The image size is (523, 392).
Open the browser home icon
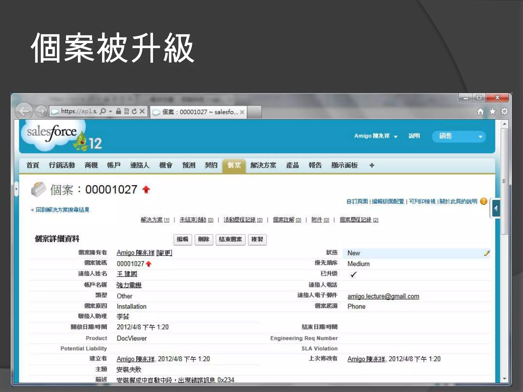(x=480, y=112)
